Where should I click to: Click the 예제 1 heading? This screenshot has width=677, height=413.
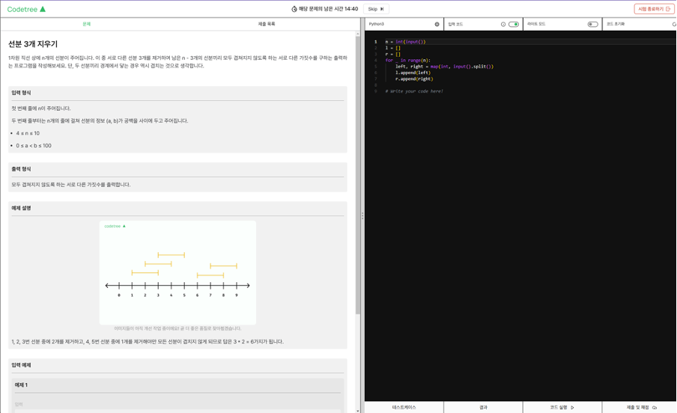pos(21,385)
